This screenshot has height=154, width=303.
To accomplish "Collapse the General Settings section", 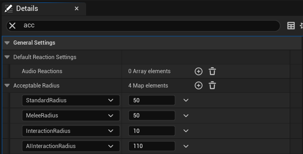I will 7,43.
